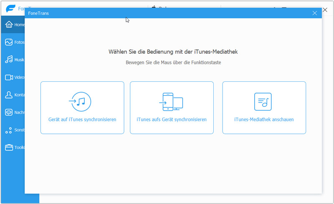The image size is (334, 204).
Task: Close the FoneTrans dialog
Action: coord(315,13)
